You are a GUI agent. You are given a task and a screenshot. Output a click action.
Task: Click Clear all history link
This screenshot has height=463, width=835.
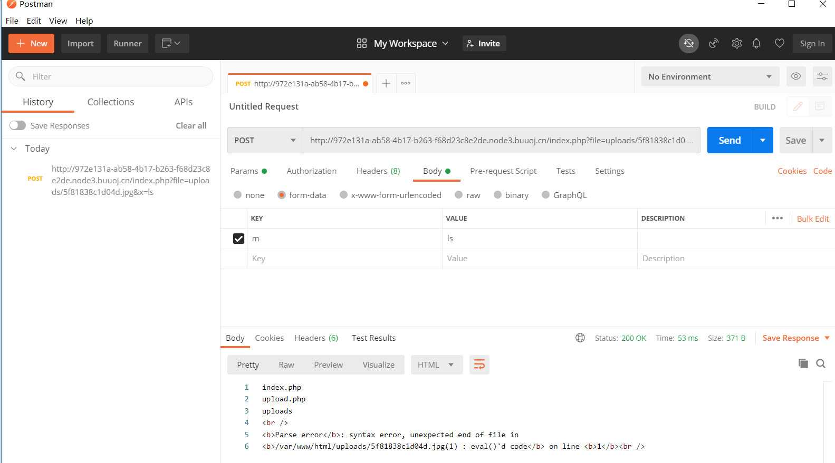(191, 125)
